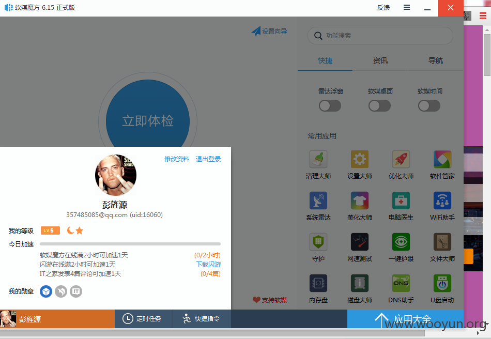Open DNS助手 icon
This screenshot has height=339, width=491.
[x=401, y=283]
